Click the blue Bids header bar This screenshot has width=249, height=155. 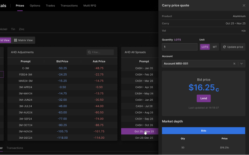click(203, 131)
